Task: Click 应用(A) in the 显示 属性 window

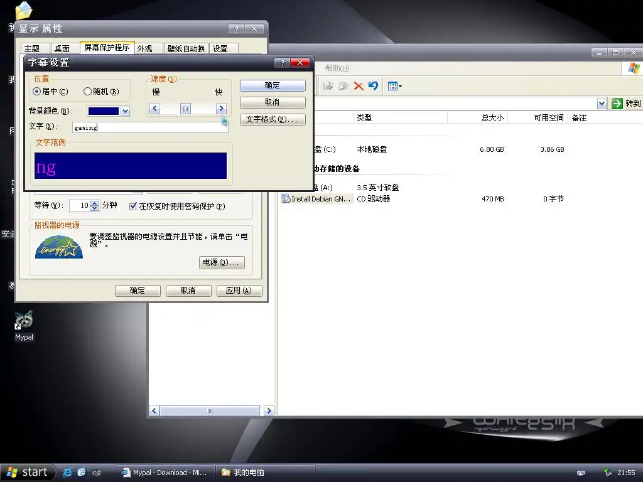Action: coord(239,291)
